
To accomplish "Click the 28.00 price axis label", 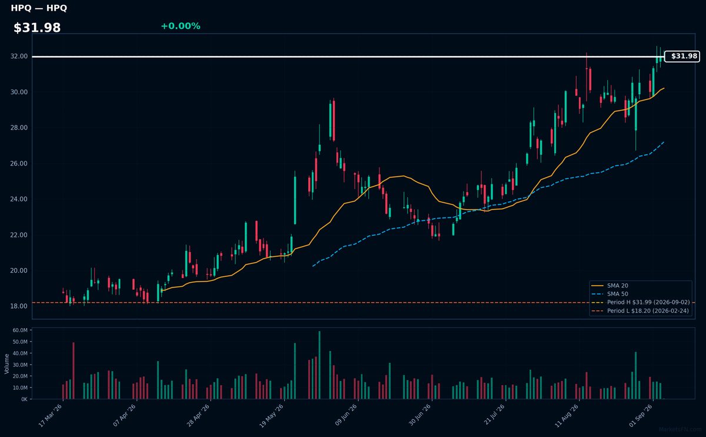I will (19, 128).
